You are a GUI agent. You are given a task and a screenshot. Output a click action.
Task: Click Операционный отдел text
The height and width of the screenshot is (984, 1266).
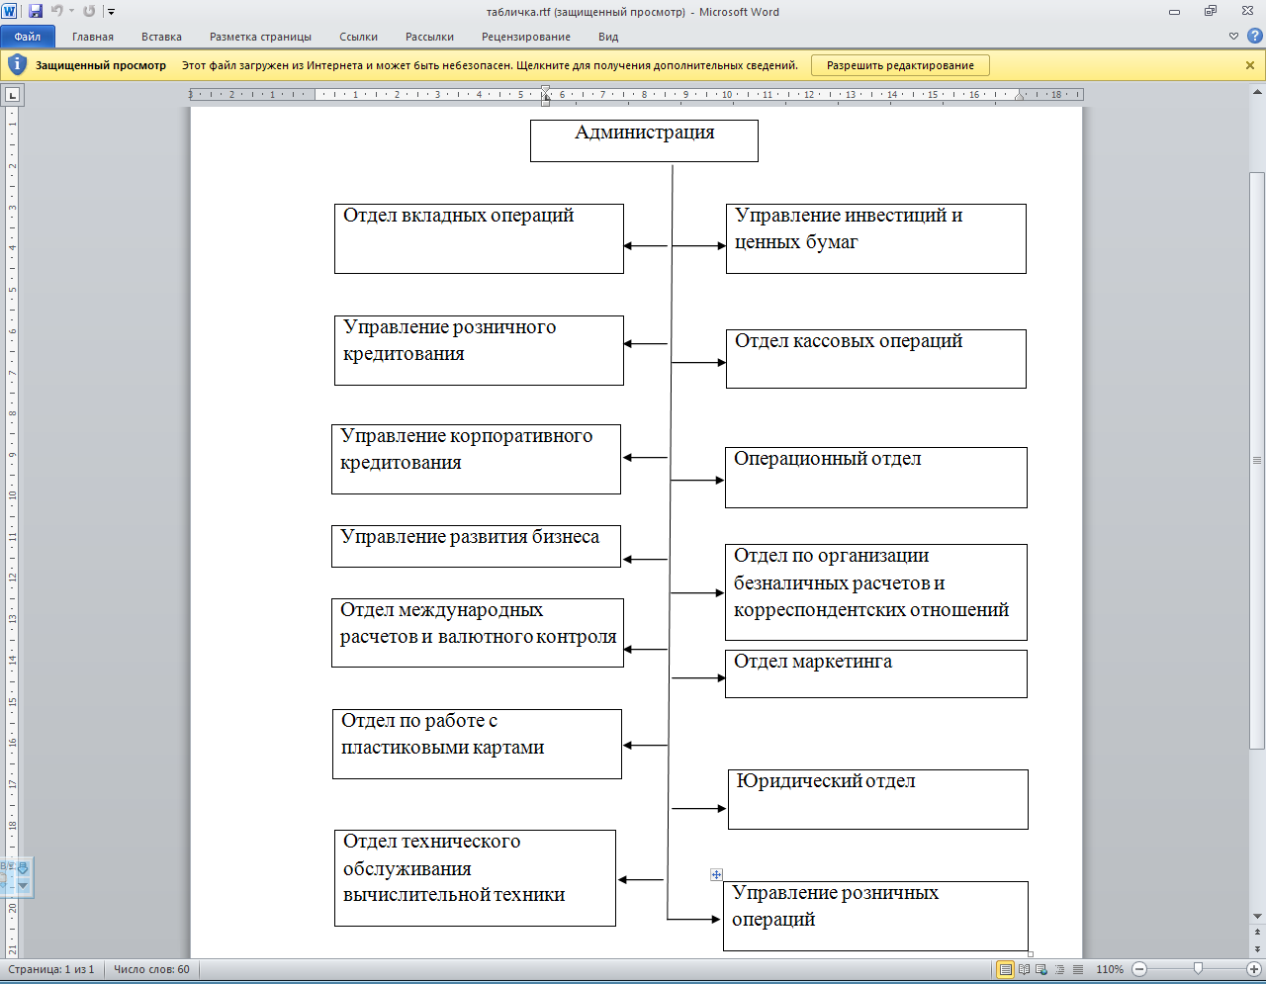click(x=828, y=459)
